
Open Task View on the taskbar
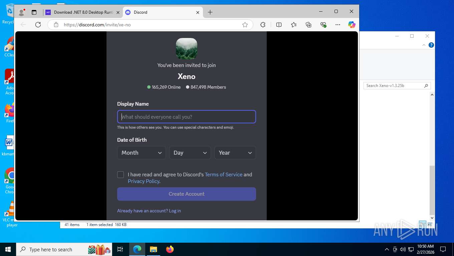pos(120,249)
